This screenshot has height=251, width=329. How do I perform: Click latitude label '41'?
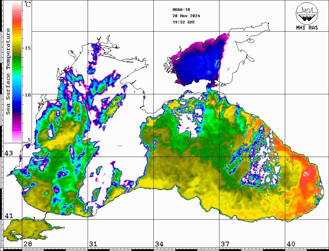(x=8, y=216)
